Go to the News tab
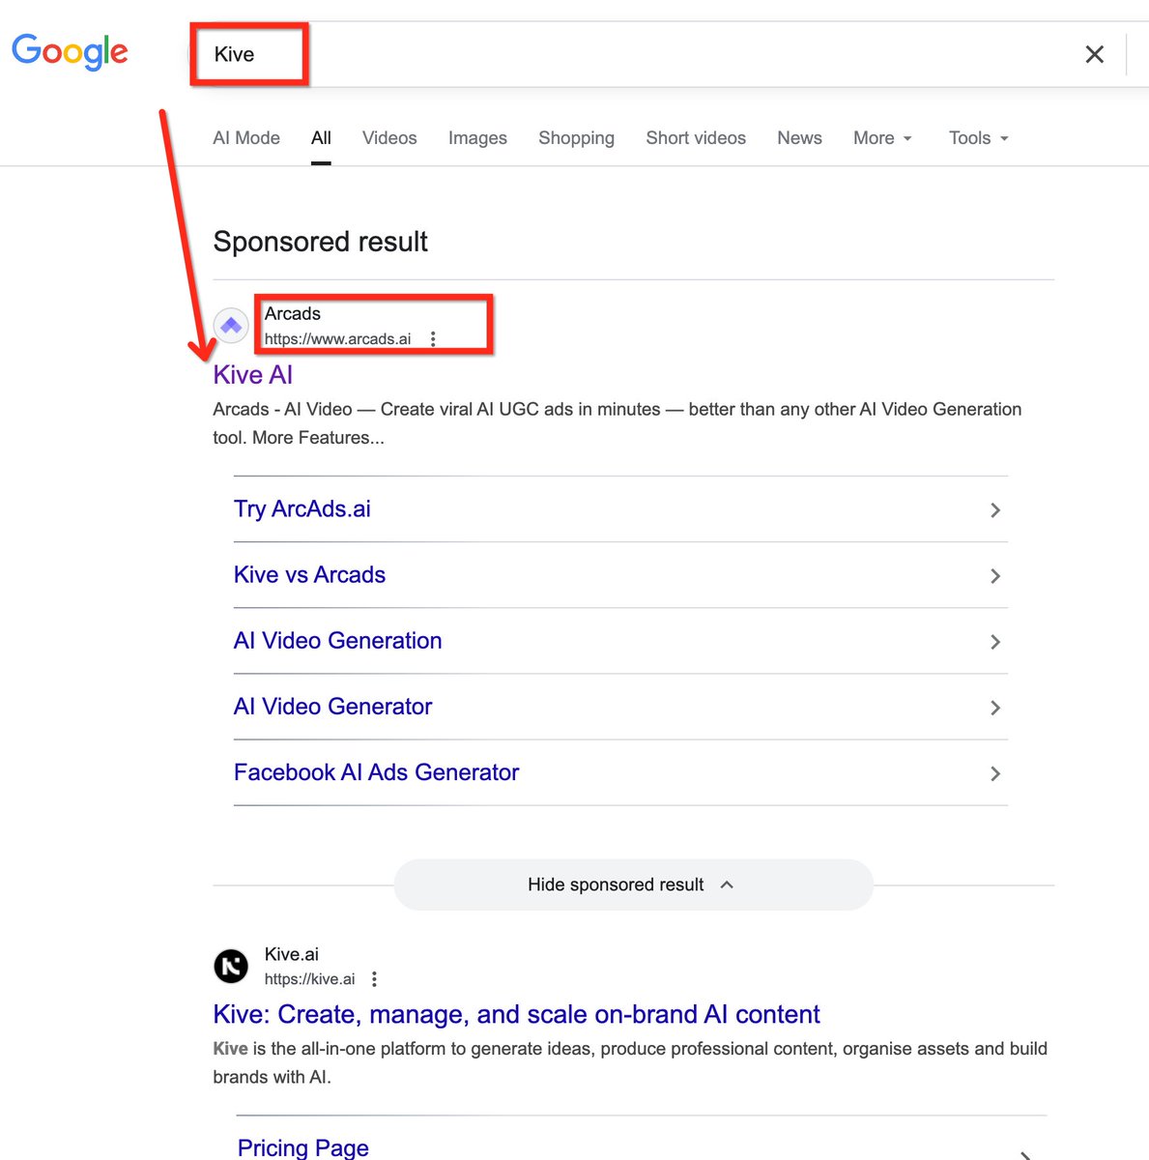The width and height of the screenshot is (1149, 1160). click(x=799, y=138)
